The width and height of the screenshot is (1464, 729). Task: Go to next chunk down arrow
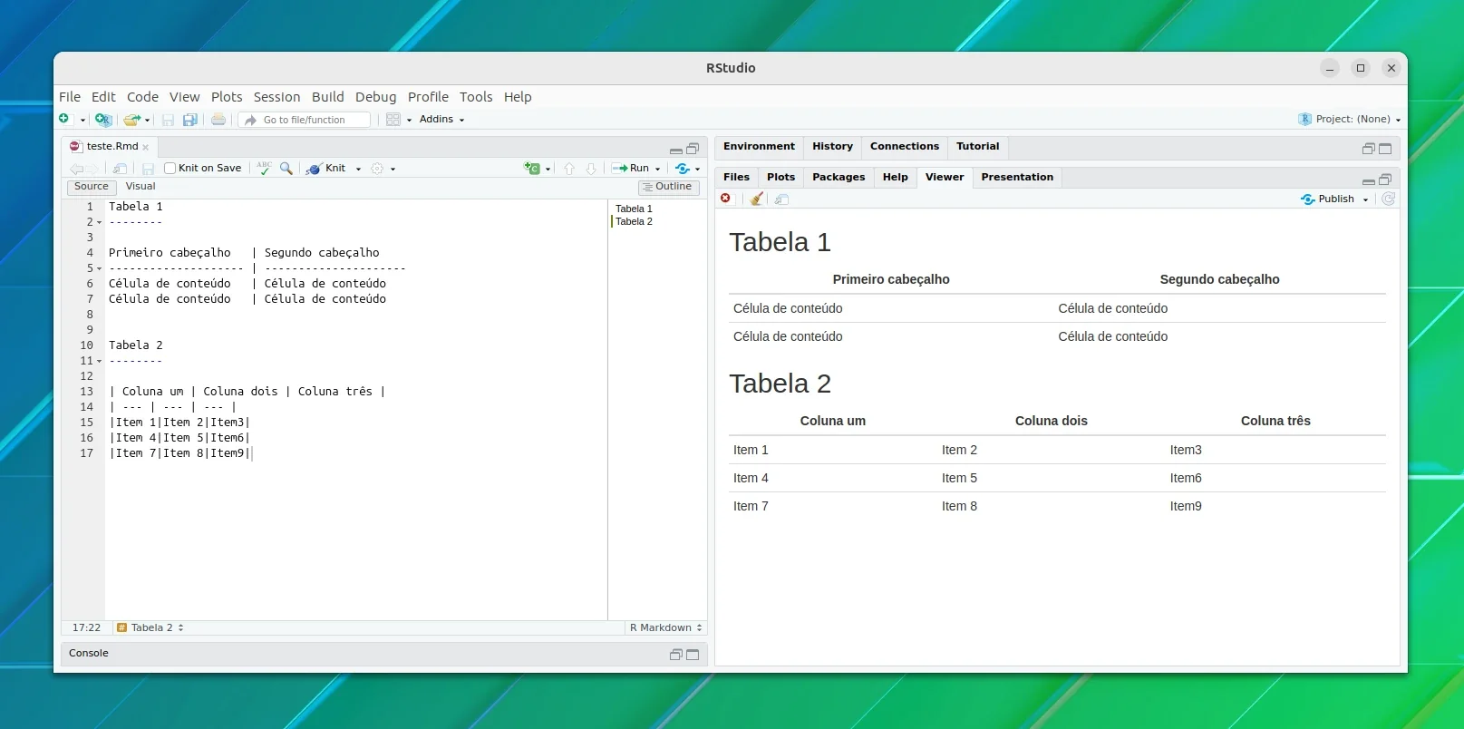tap(591, 169)
